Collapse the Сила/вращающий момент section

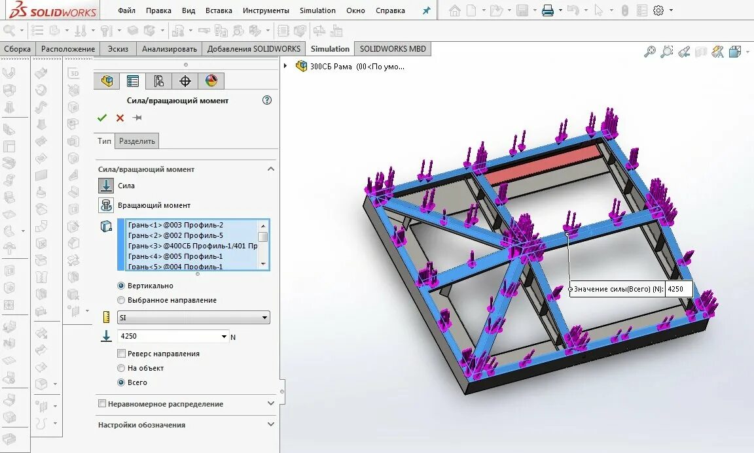coord(271,169)
